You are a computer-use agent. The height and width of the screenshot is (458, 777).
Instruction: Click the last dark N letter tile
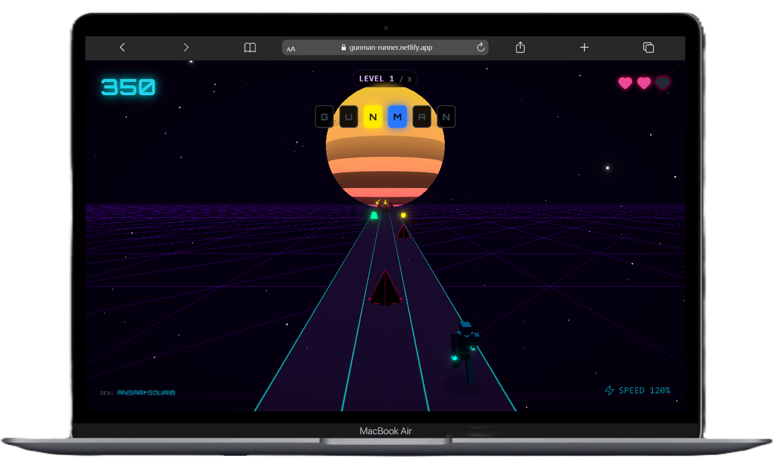tap(446, 117)
